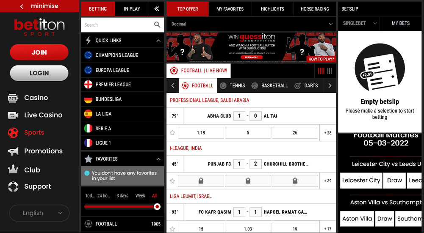Image resolution: width=424 pixels, height=233 pixels.
Task: Expand +17 more markets for FC Kafr Qasim
Action: pyautogui.click(x=328, y=229)
